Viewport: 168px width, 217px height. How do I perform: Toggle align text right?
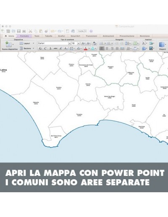click(x=112, y=48)
